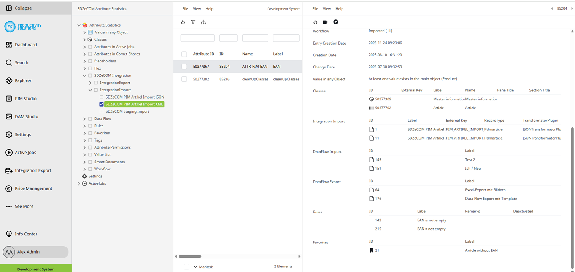Open the View menu in the middle panel
This screenshot has width=575, height=272.
coord(197,8)
